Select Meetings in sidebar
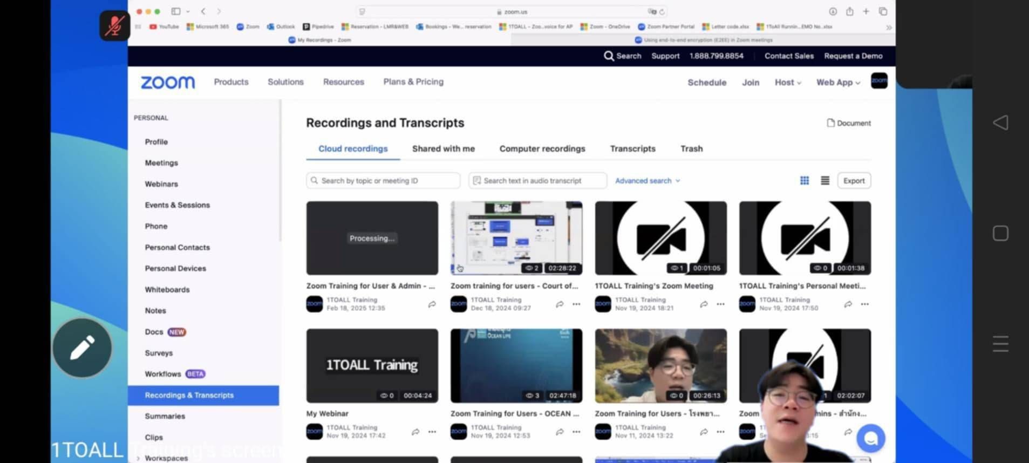 coord(161,163)
